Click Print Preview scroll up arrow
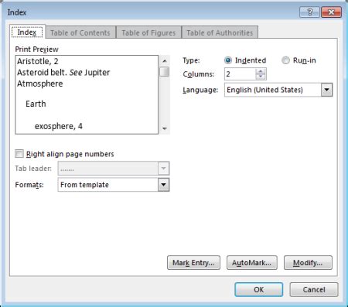 (165, 61)
